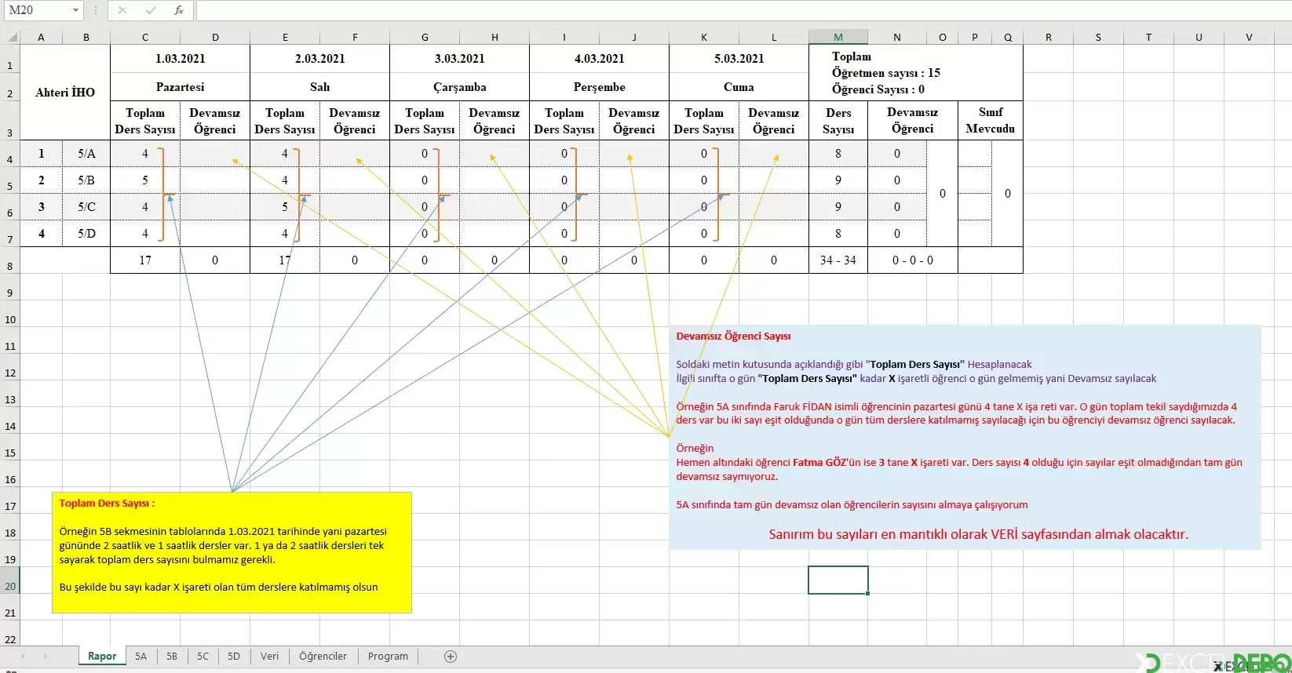Click the Salı day cell
Image resolution: width=1292 pixels, height=673 pixels.
[x=320, y=87]
